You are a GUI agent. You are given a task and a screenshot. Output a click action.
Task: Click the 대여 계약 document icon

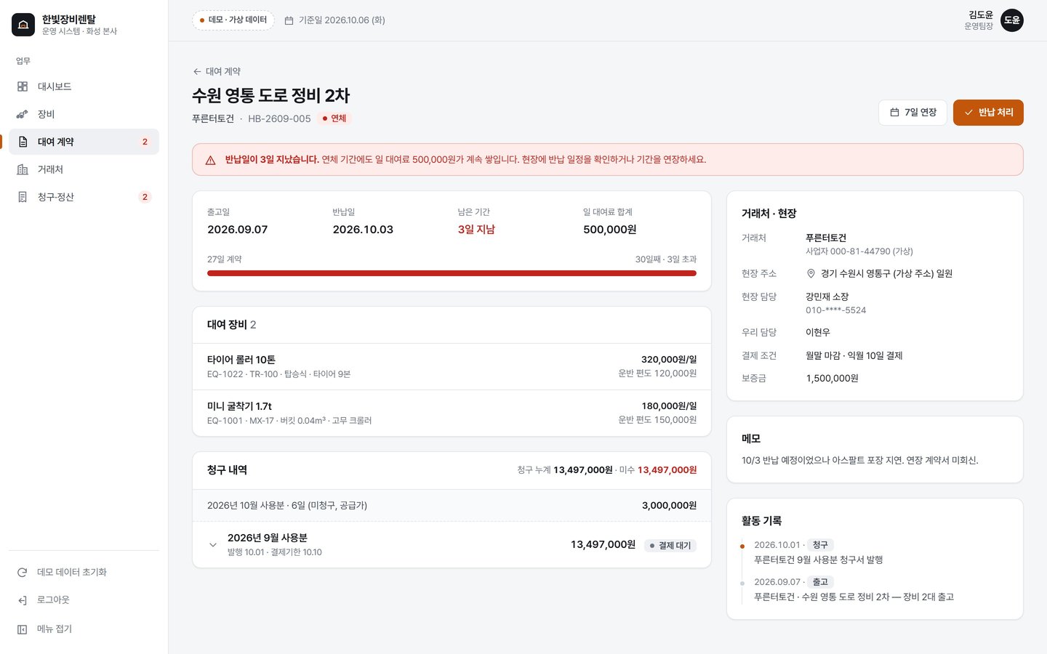click(23, 142)
